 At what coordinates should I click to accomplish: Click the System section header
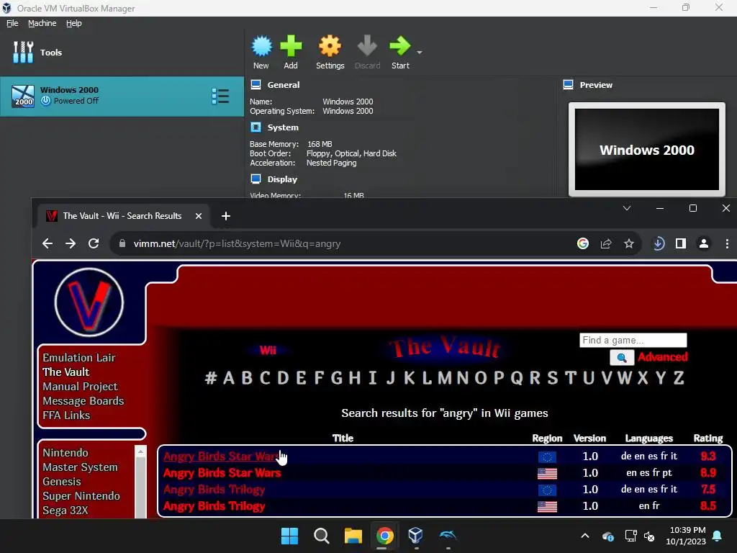[x=282, y=127]
